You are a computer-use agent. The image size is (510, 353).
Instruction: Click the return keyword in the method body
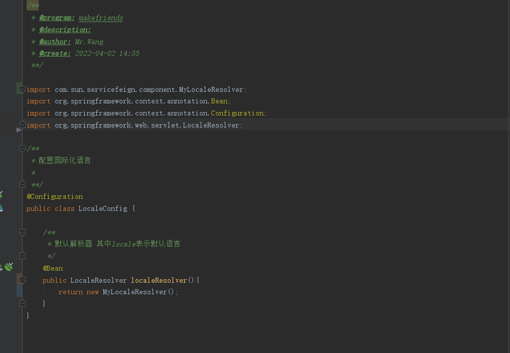71,292
